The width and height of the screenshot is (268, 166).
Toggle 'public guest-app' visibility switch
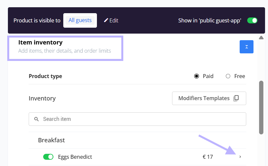(x=252, y=20)
